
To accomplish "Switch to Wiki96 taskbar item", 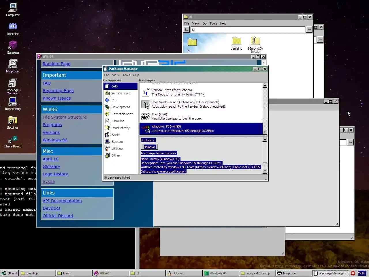I will [x=111, y=273].
